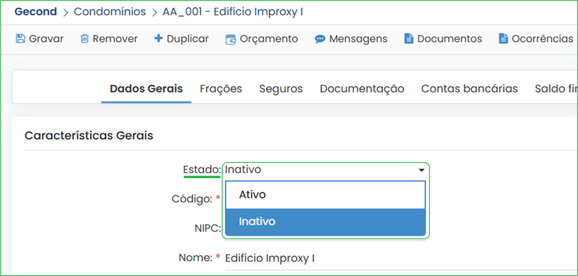Viewport: 578px width, 276px height.
Task: Select the Dados Gerais tab
Action: 146,89
